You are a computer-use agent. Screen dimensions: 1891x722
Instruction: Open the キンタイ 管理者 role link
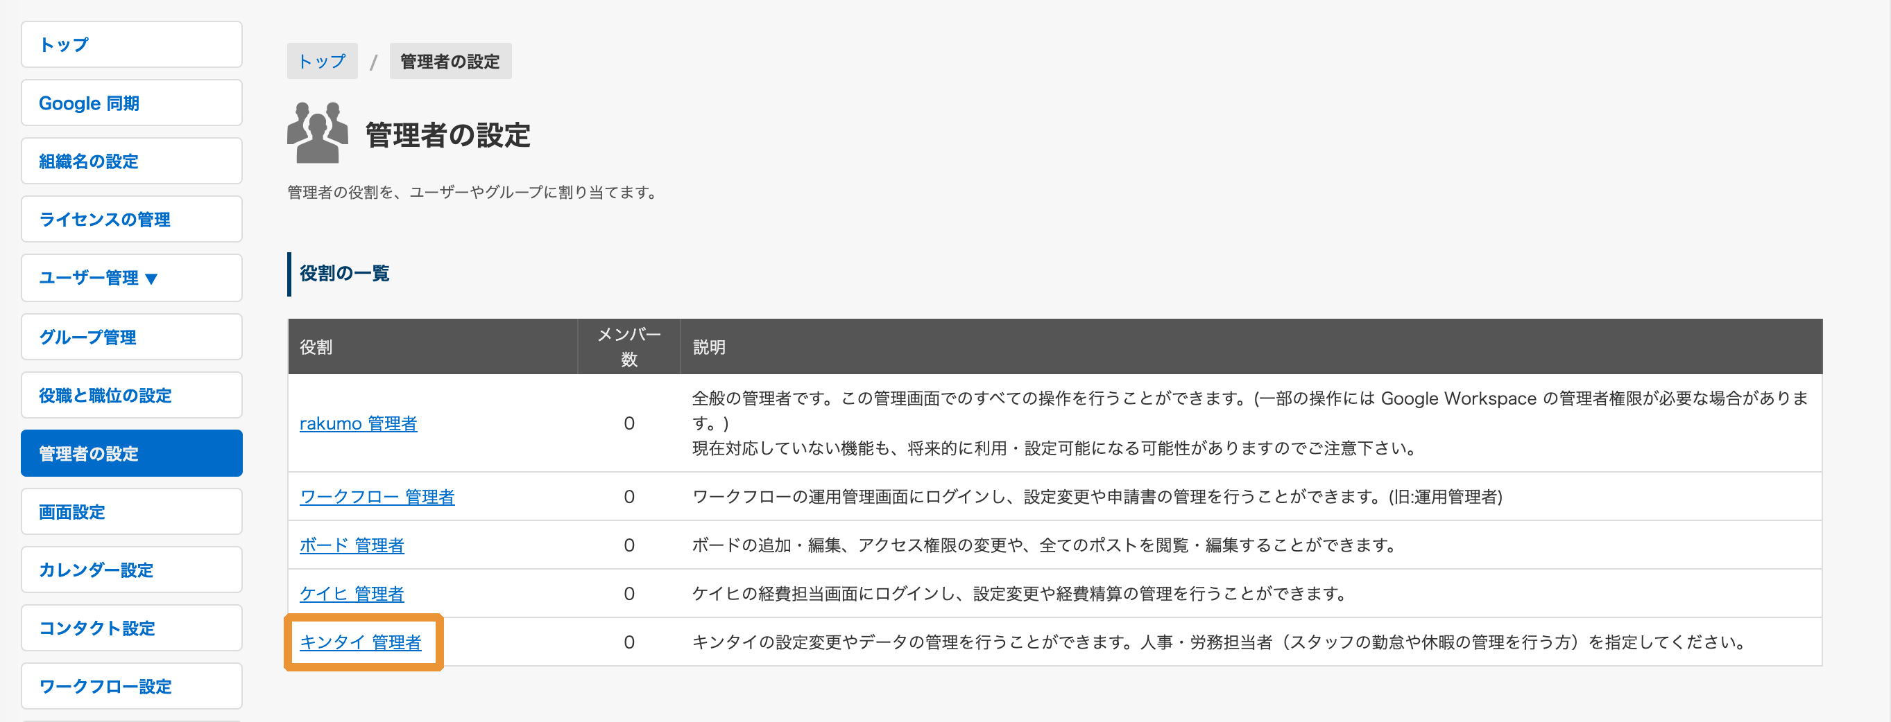point(361,642)
